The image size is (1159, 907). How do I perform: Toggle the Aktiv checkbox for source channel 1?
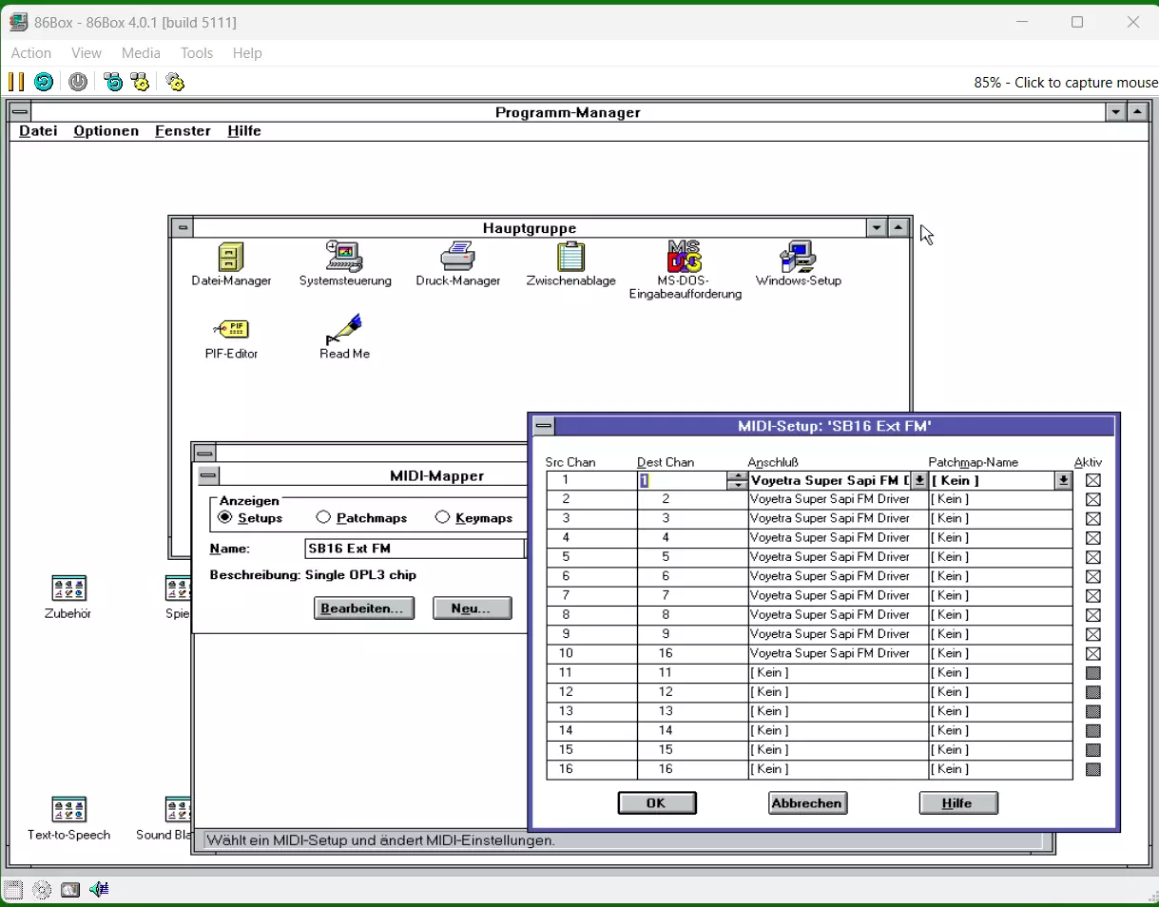[1093, 480]
